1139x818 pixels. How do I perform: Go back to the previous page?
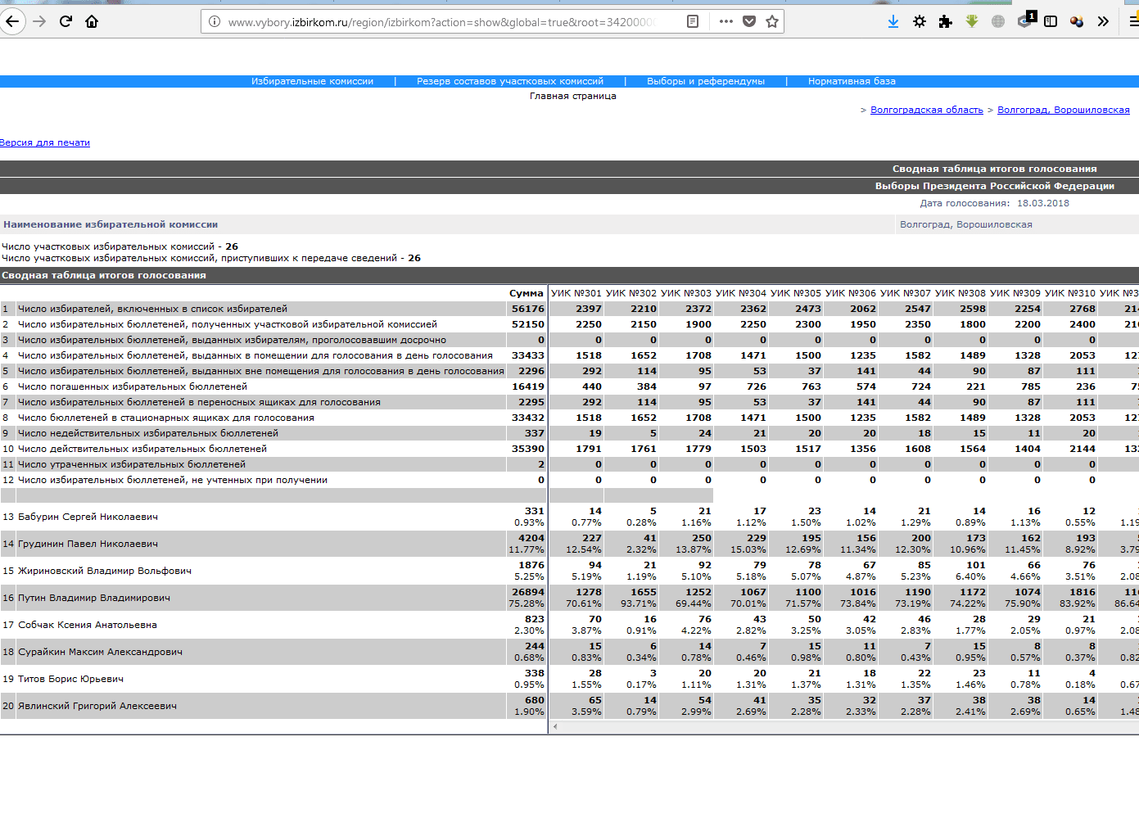click(x=12, y=21)
